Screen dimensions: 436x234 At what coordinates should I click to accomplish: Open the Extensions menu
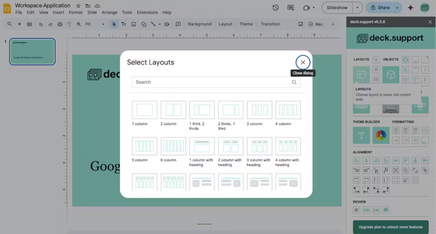click(147, 13)
